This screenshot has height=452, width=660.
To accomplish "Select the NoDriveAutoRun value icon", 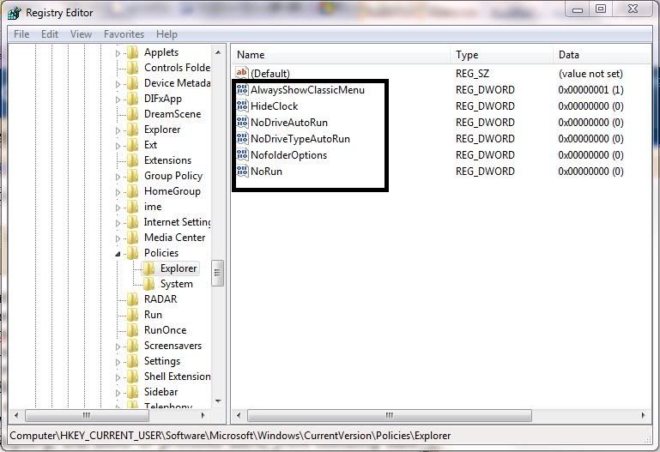I will (x=241, y=123).
